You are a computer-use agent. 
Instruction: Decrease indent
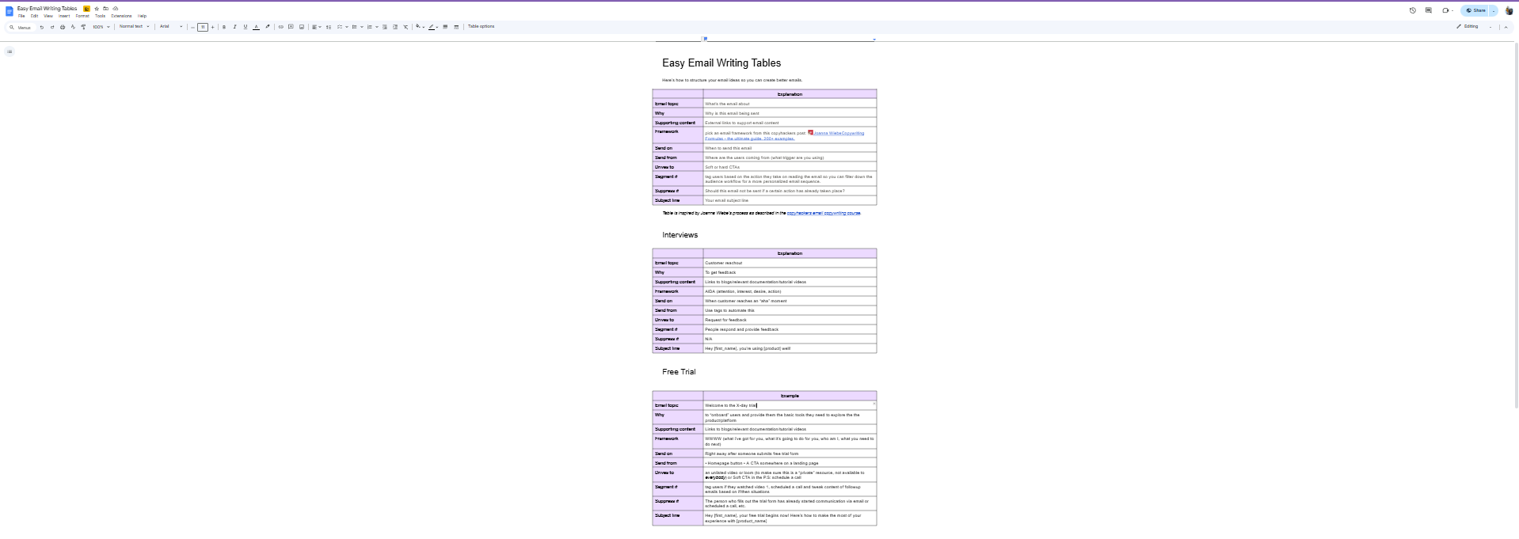[385, 27]
